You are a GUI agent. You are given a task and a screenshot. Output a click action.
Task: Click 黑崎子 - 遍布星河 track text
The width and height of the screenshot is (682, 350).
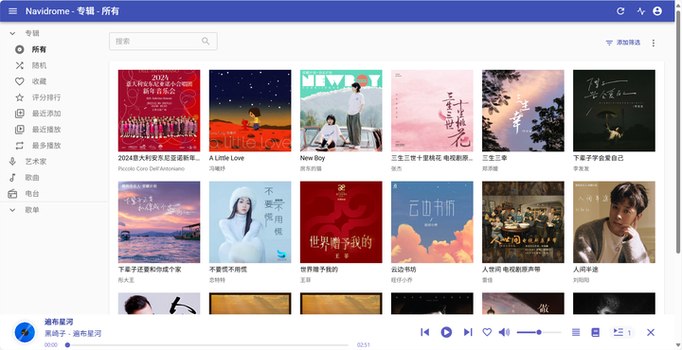(73, 334)
